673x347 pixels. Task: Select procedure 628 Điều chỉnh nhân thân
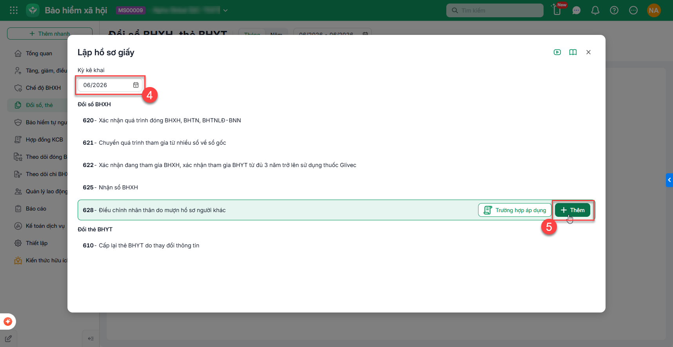(336, 210)
